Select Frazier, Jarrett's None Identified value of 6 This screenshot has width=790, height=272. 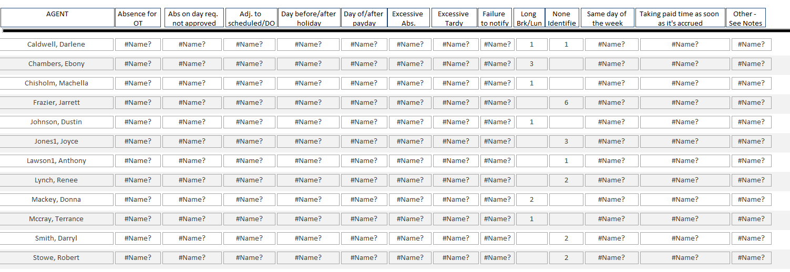(566, 103)
